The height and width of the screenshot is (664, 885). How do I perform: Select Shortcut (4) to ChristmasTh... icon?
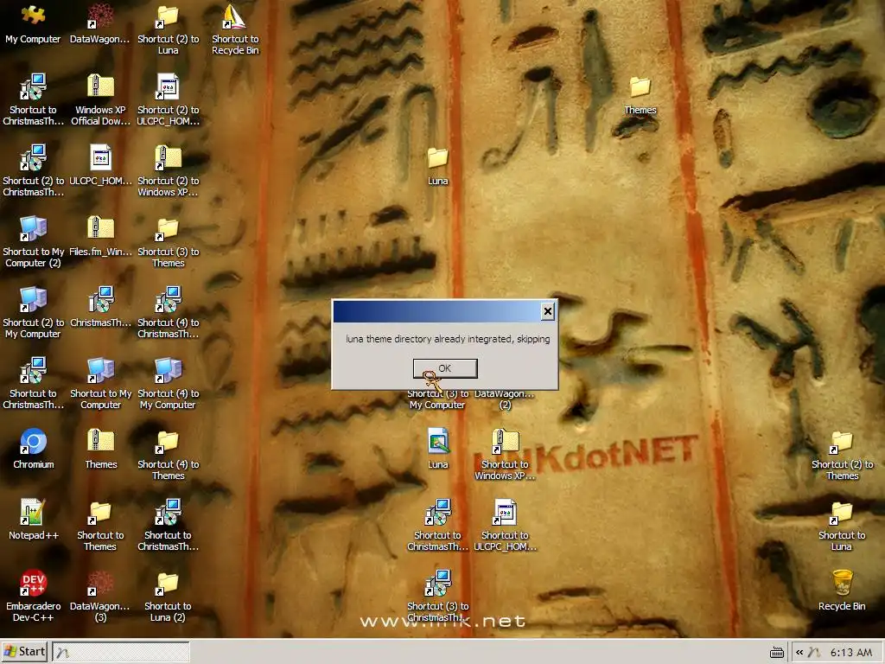point(169,313)
